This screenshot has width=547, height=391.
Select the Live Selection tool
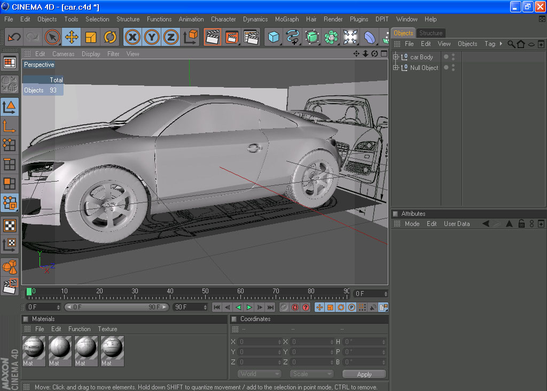tap(52, 37)
